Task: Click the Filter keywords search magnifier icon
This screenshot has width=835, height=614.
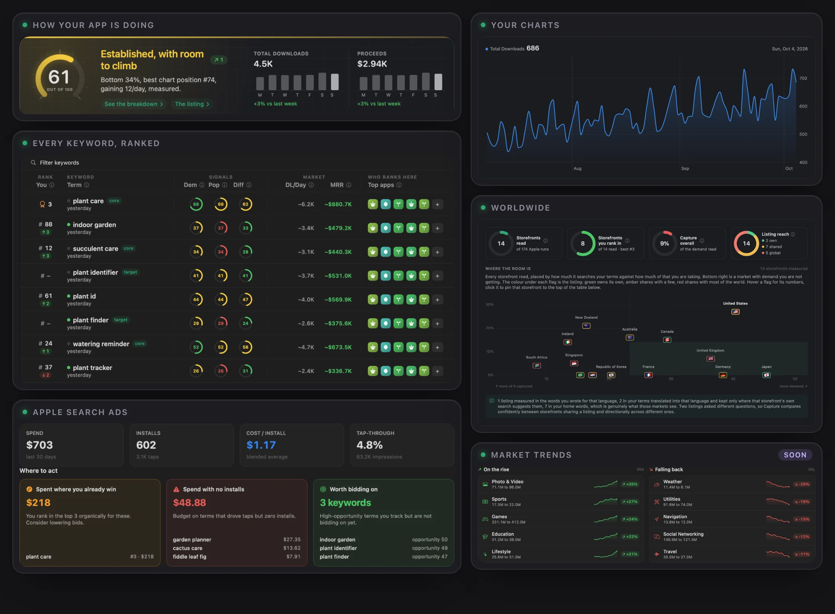Action: click(x=33, y=162)
